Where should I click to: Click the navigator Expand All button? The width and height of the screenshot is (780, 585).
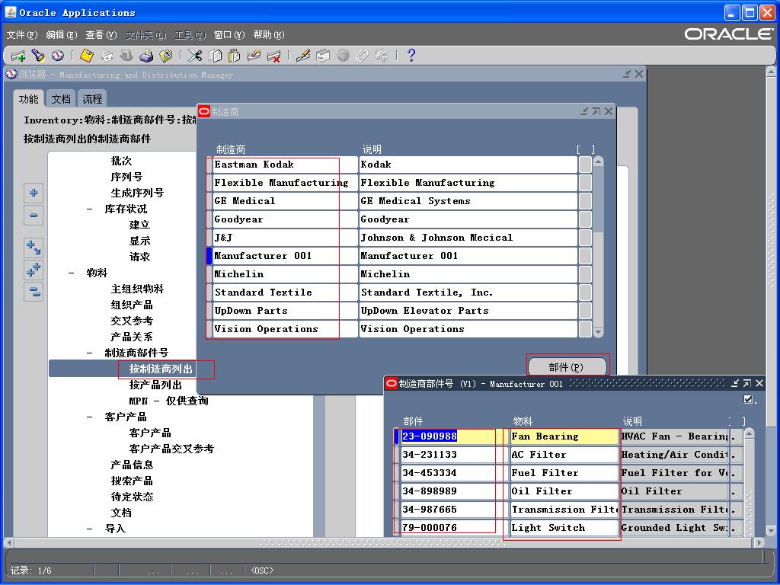coord(34,270)
